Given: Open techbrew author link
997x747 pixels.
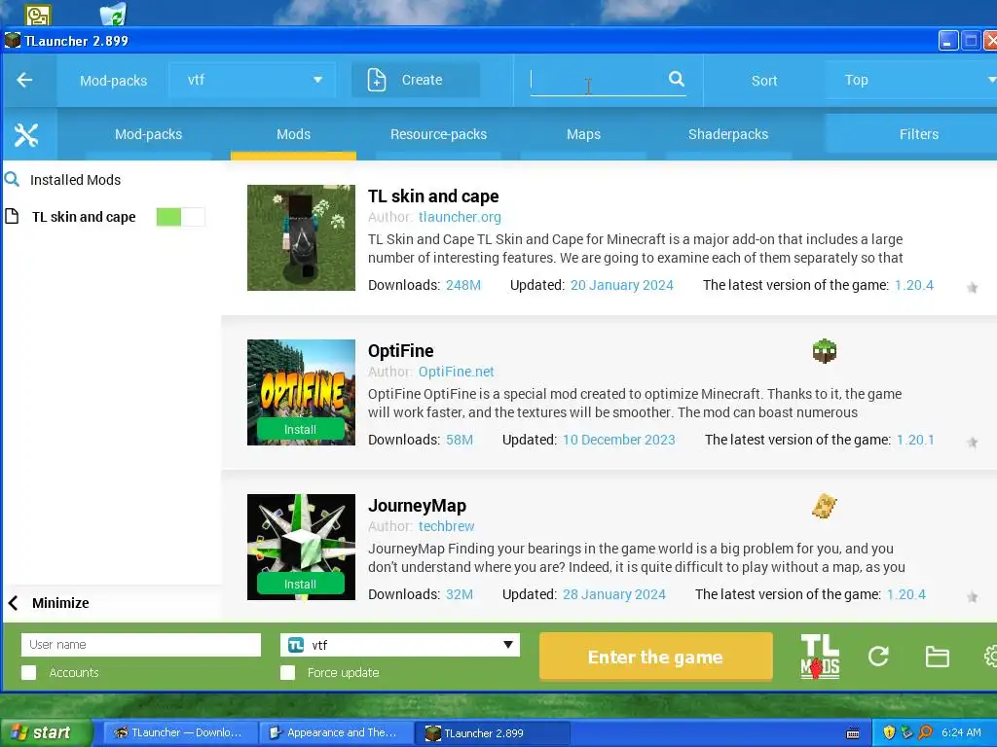Looking at the screenshot, I should pos(446,526).
